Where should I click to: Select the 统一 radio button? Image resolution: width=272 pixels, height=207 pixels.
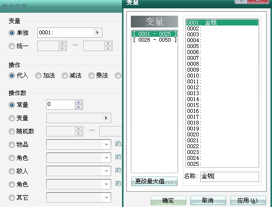(x=12, y=46)
